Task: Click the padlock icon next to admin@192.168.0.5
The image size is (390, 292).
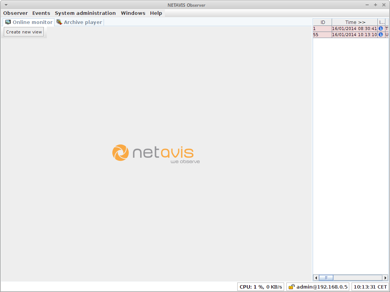Action: [x=291, y=287]
